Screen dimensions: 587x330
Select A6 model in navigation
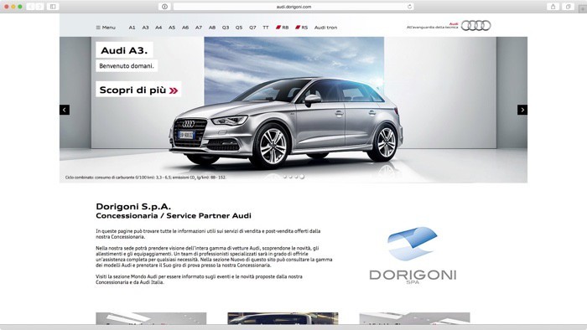[x=185, y=28]
